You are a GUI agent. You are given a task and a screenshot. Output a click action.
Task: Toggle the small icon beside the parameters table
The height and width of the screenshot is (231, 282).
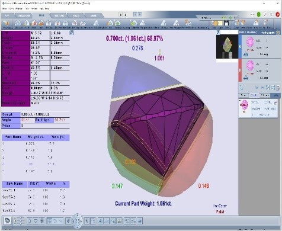click(x=72, y=33)
